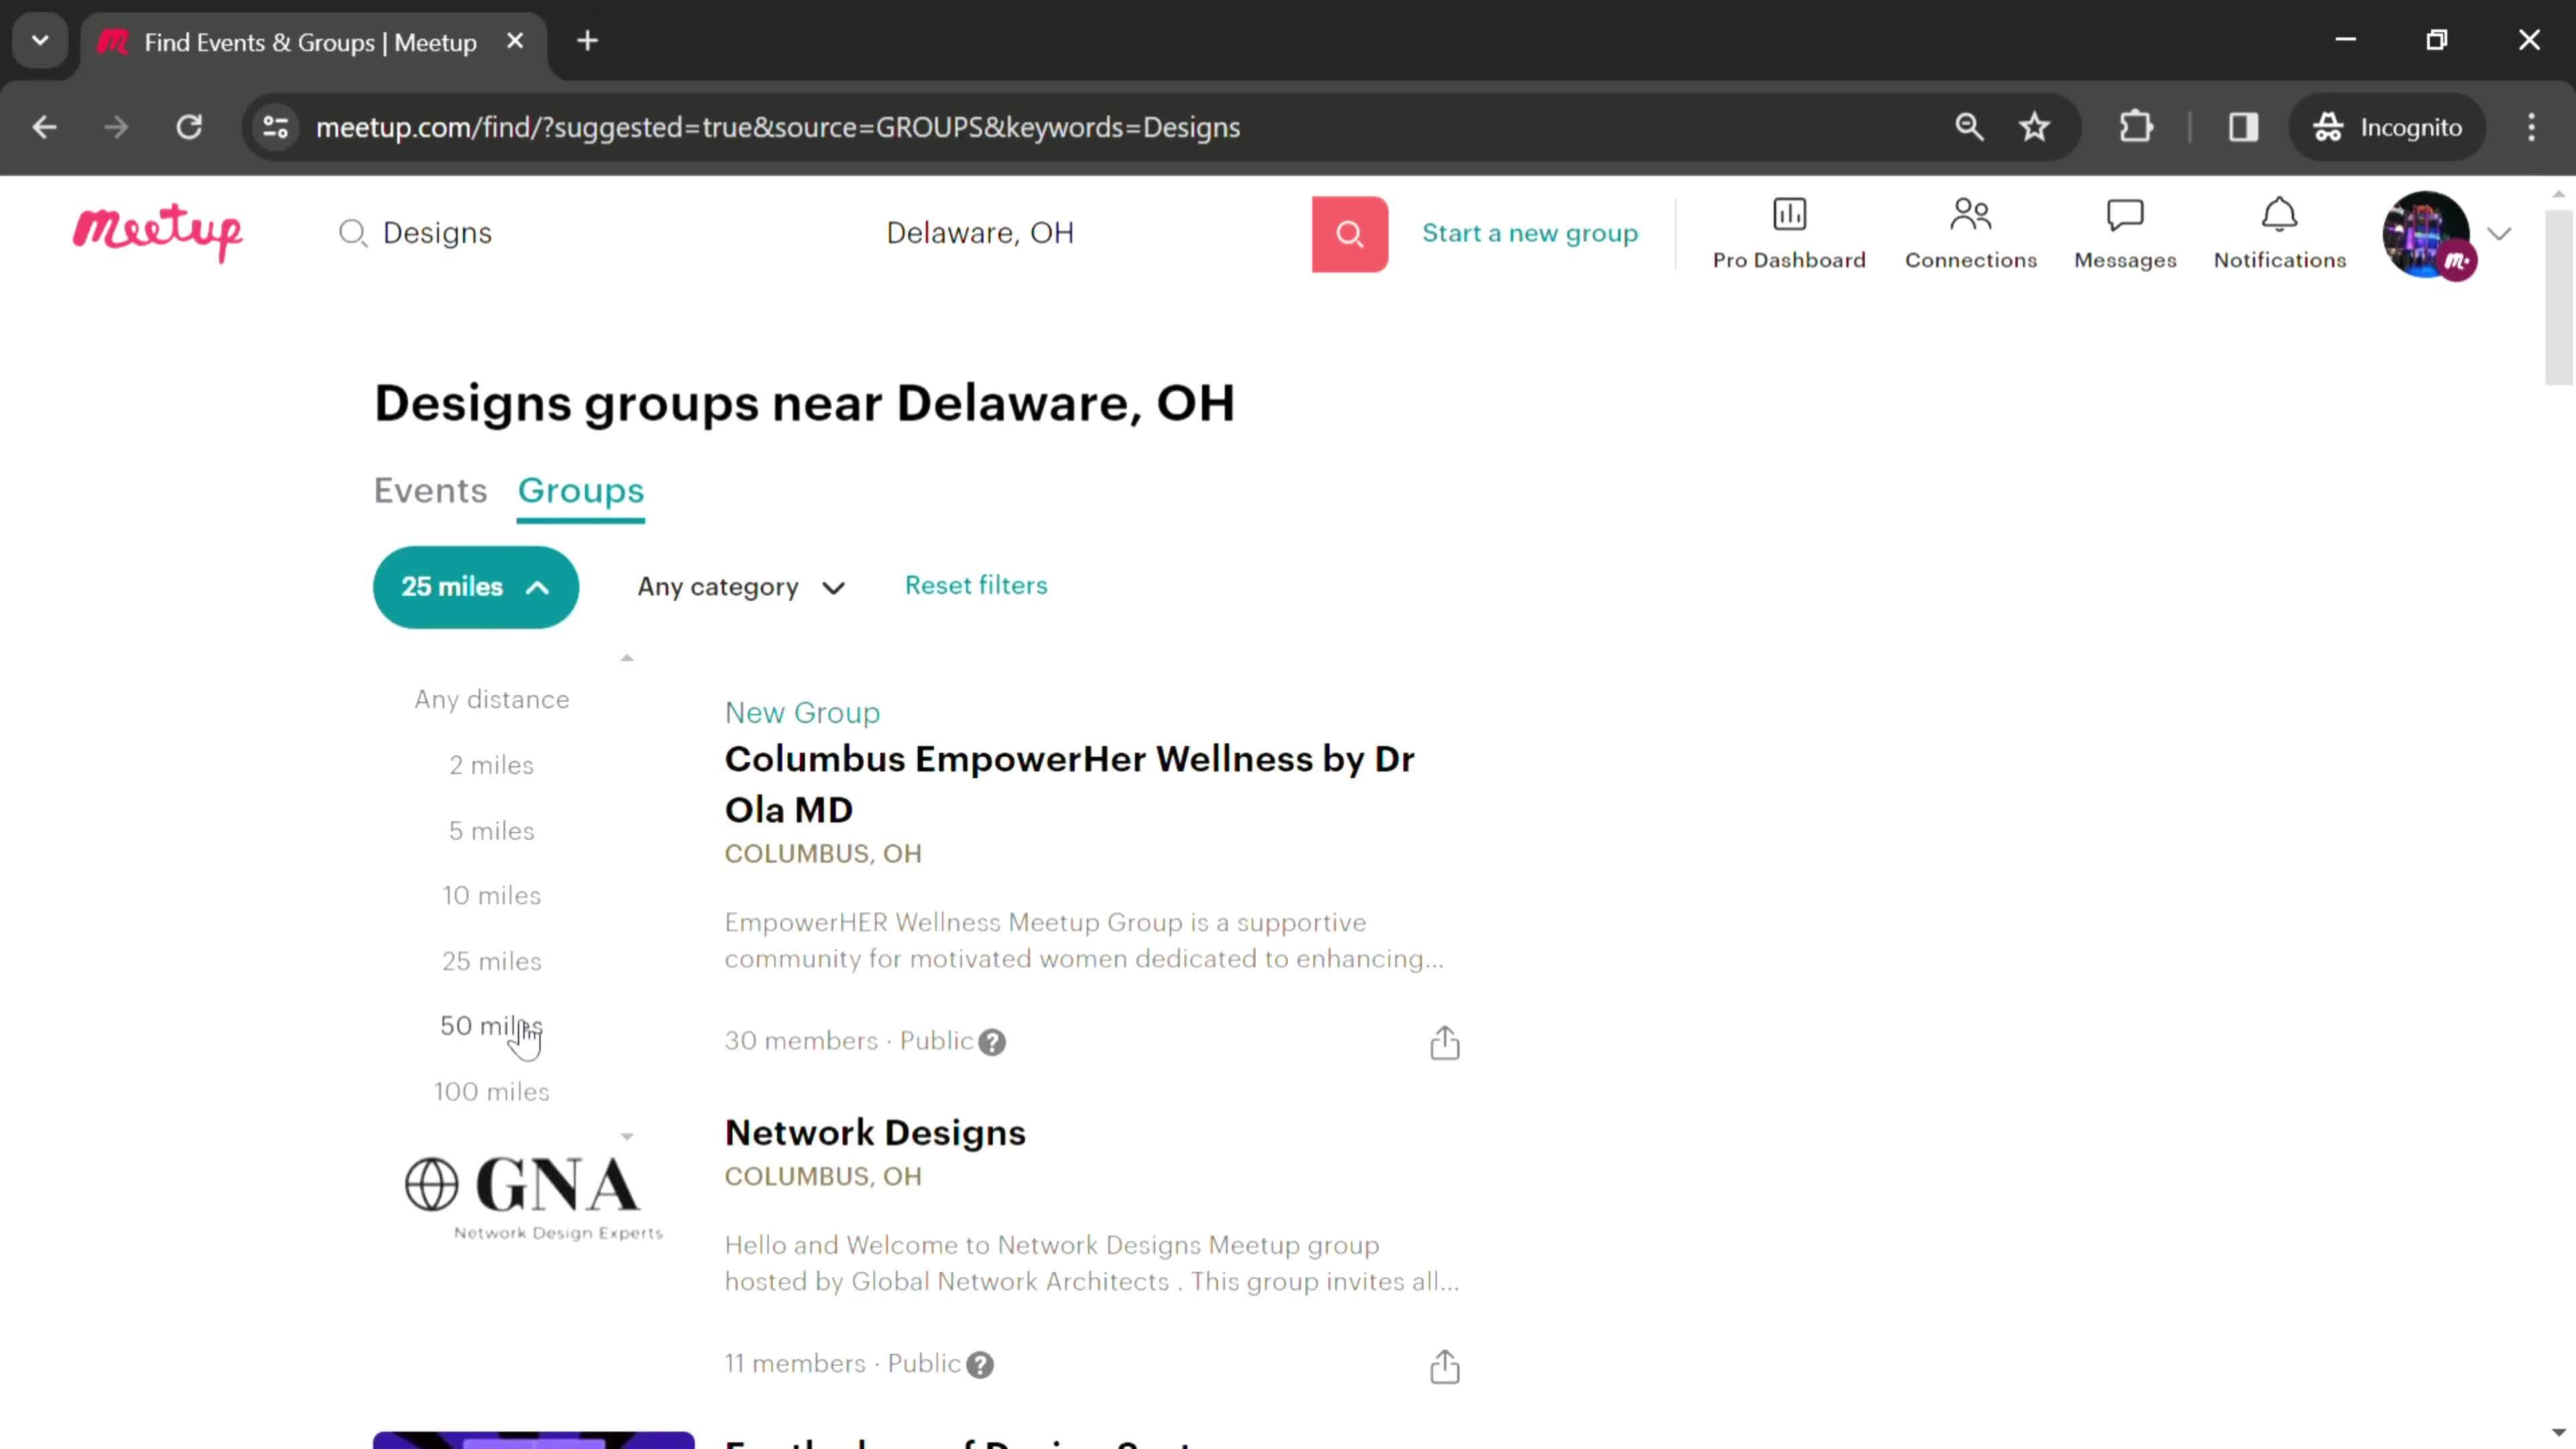The width and height of the screenshot is (2576, 1449).
Task: Open Columbus EmpowerHer Wellness group title
Action: (x=1069, y=784)
